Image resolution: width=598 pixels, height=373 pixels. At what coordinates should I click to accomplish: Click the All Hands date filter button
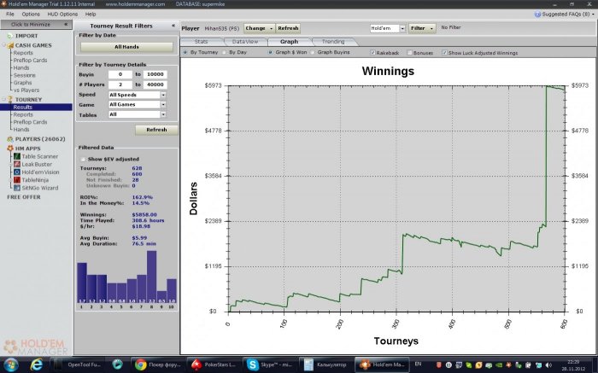(x=126, y=47)
